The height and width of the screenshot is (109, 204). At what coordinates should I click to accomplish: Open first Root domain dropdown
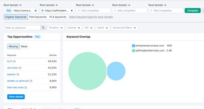[12, 5]
